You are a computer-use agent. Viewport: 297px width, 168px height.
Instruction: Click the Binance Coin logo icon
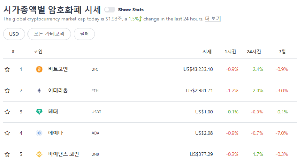click(39, 154)
